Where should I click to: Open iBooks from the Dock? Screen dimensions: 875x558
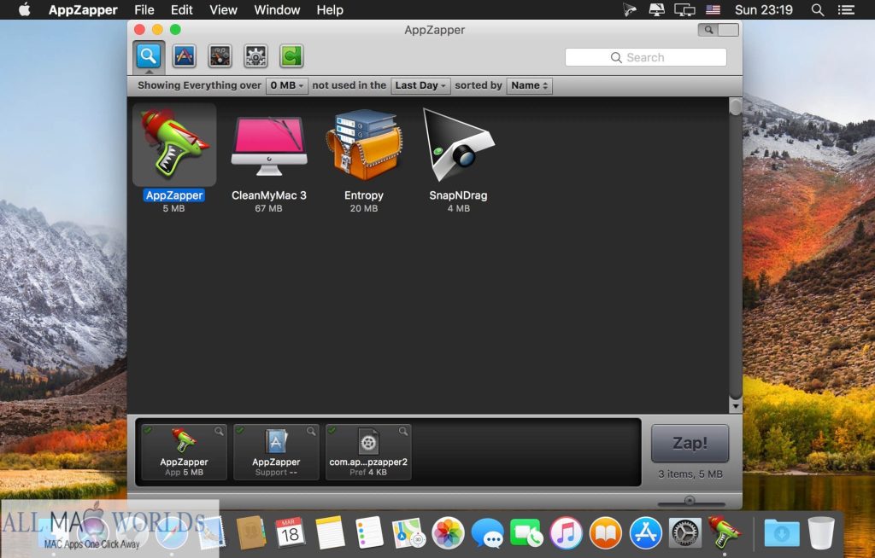click(606, 533)
